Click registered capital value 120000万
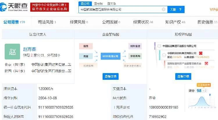Image resolution: width=218 pixels, height=120 pixels. 46,89
